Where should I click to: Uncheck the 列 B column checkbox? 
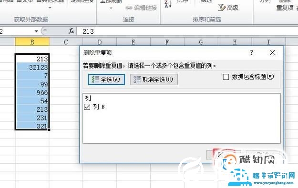87,107
